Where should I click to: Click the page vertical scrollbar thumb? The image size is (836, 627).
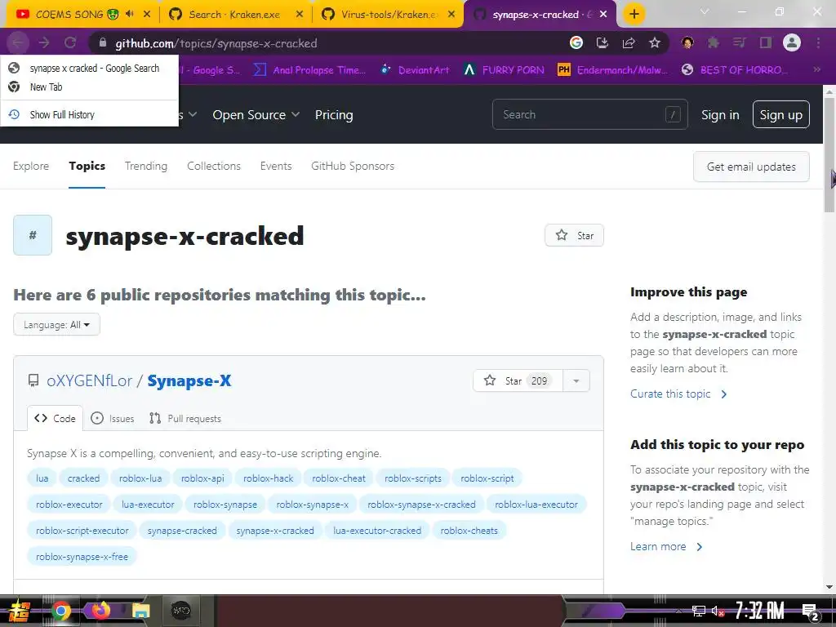[829, 154]
